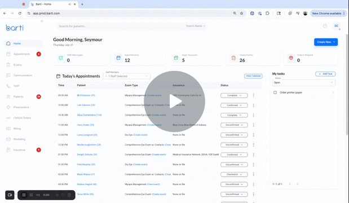Image resolution: width=349 pixels, height=203 pixels.
Task: Click the Intake Forms stat card icon
Action: pos(233,58)
